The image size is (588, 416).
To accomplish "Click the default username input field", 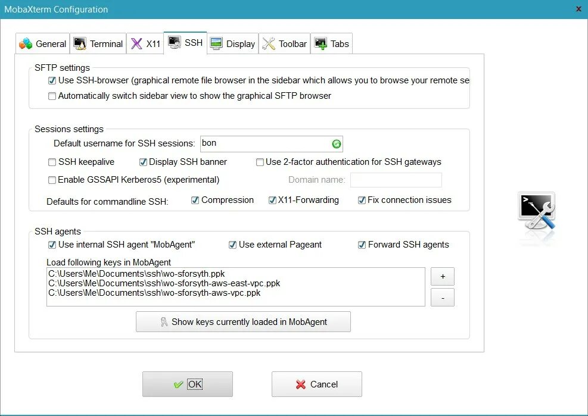I will pos(272,144).
